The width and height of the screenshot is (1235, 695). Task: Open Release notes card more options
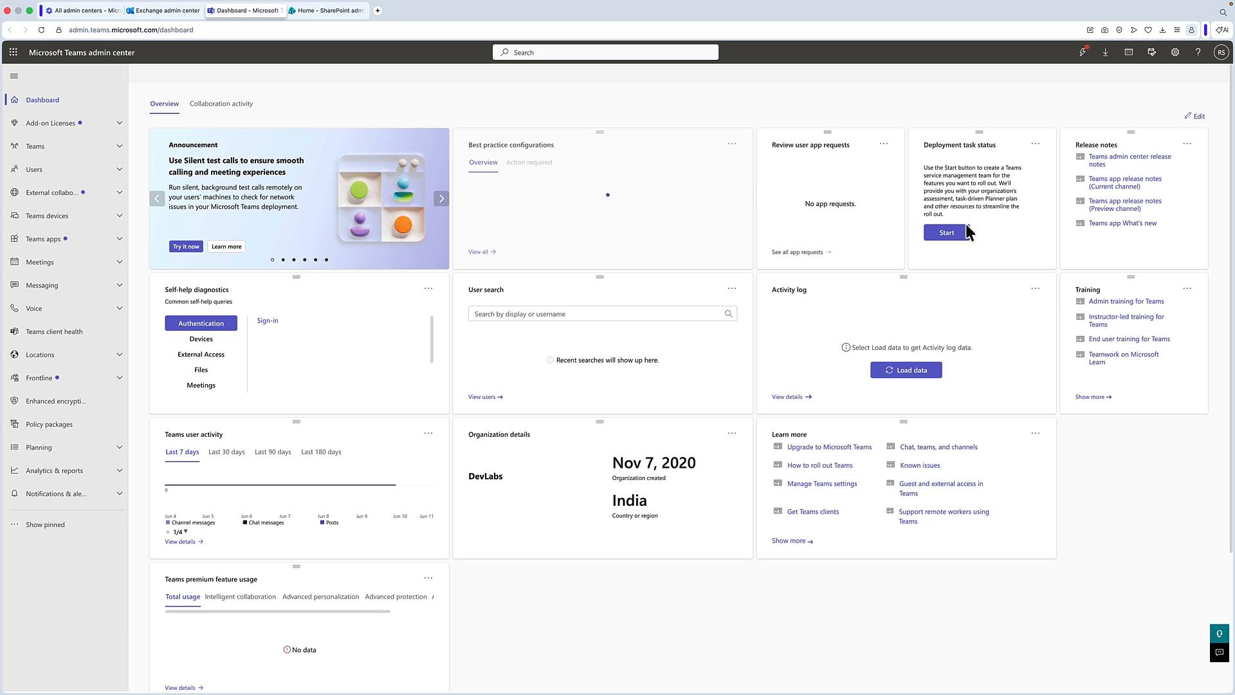click(1187, 144)
